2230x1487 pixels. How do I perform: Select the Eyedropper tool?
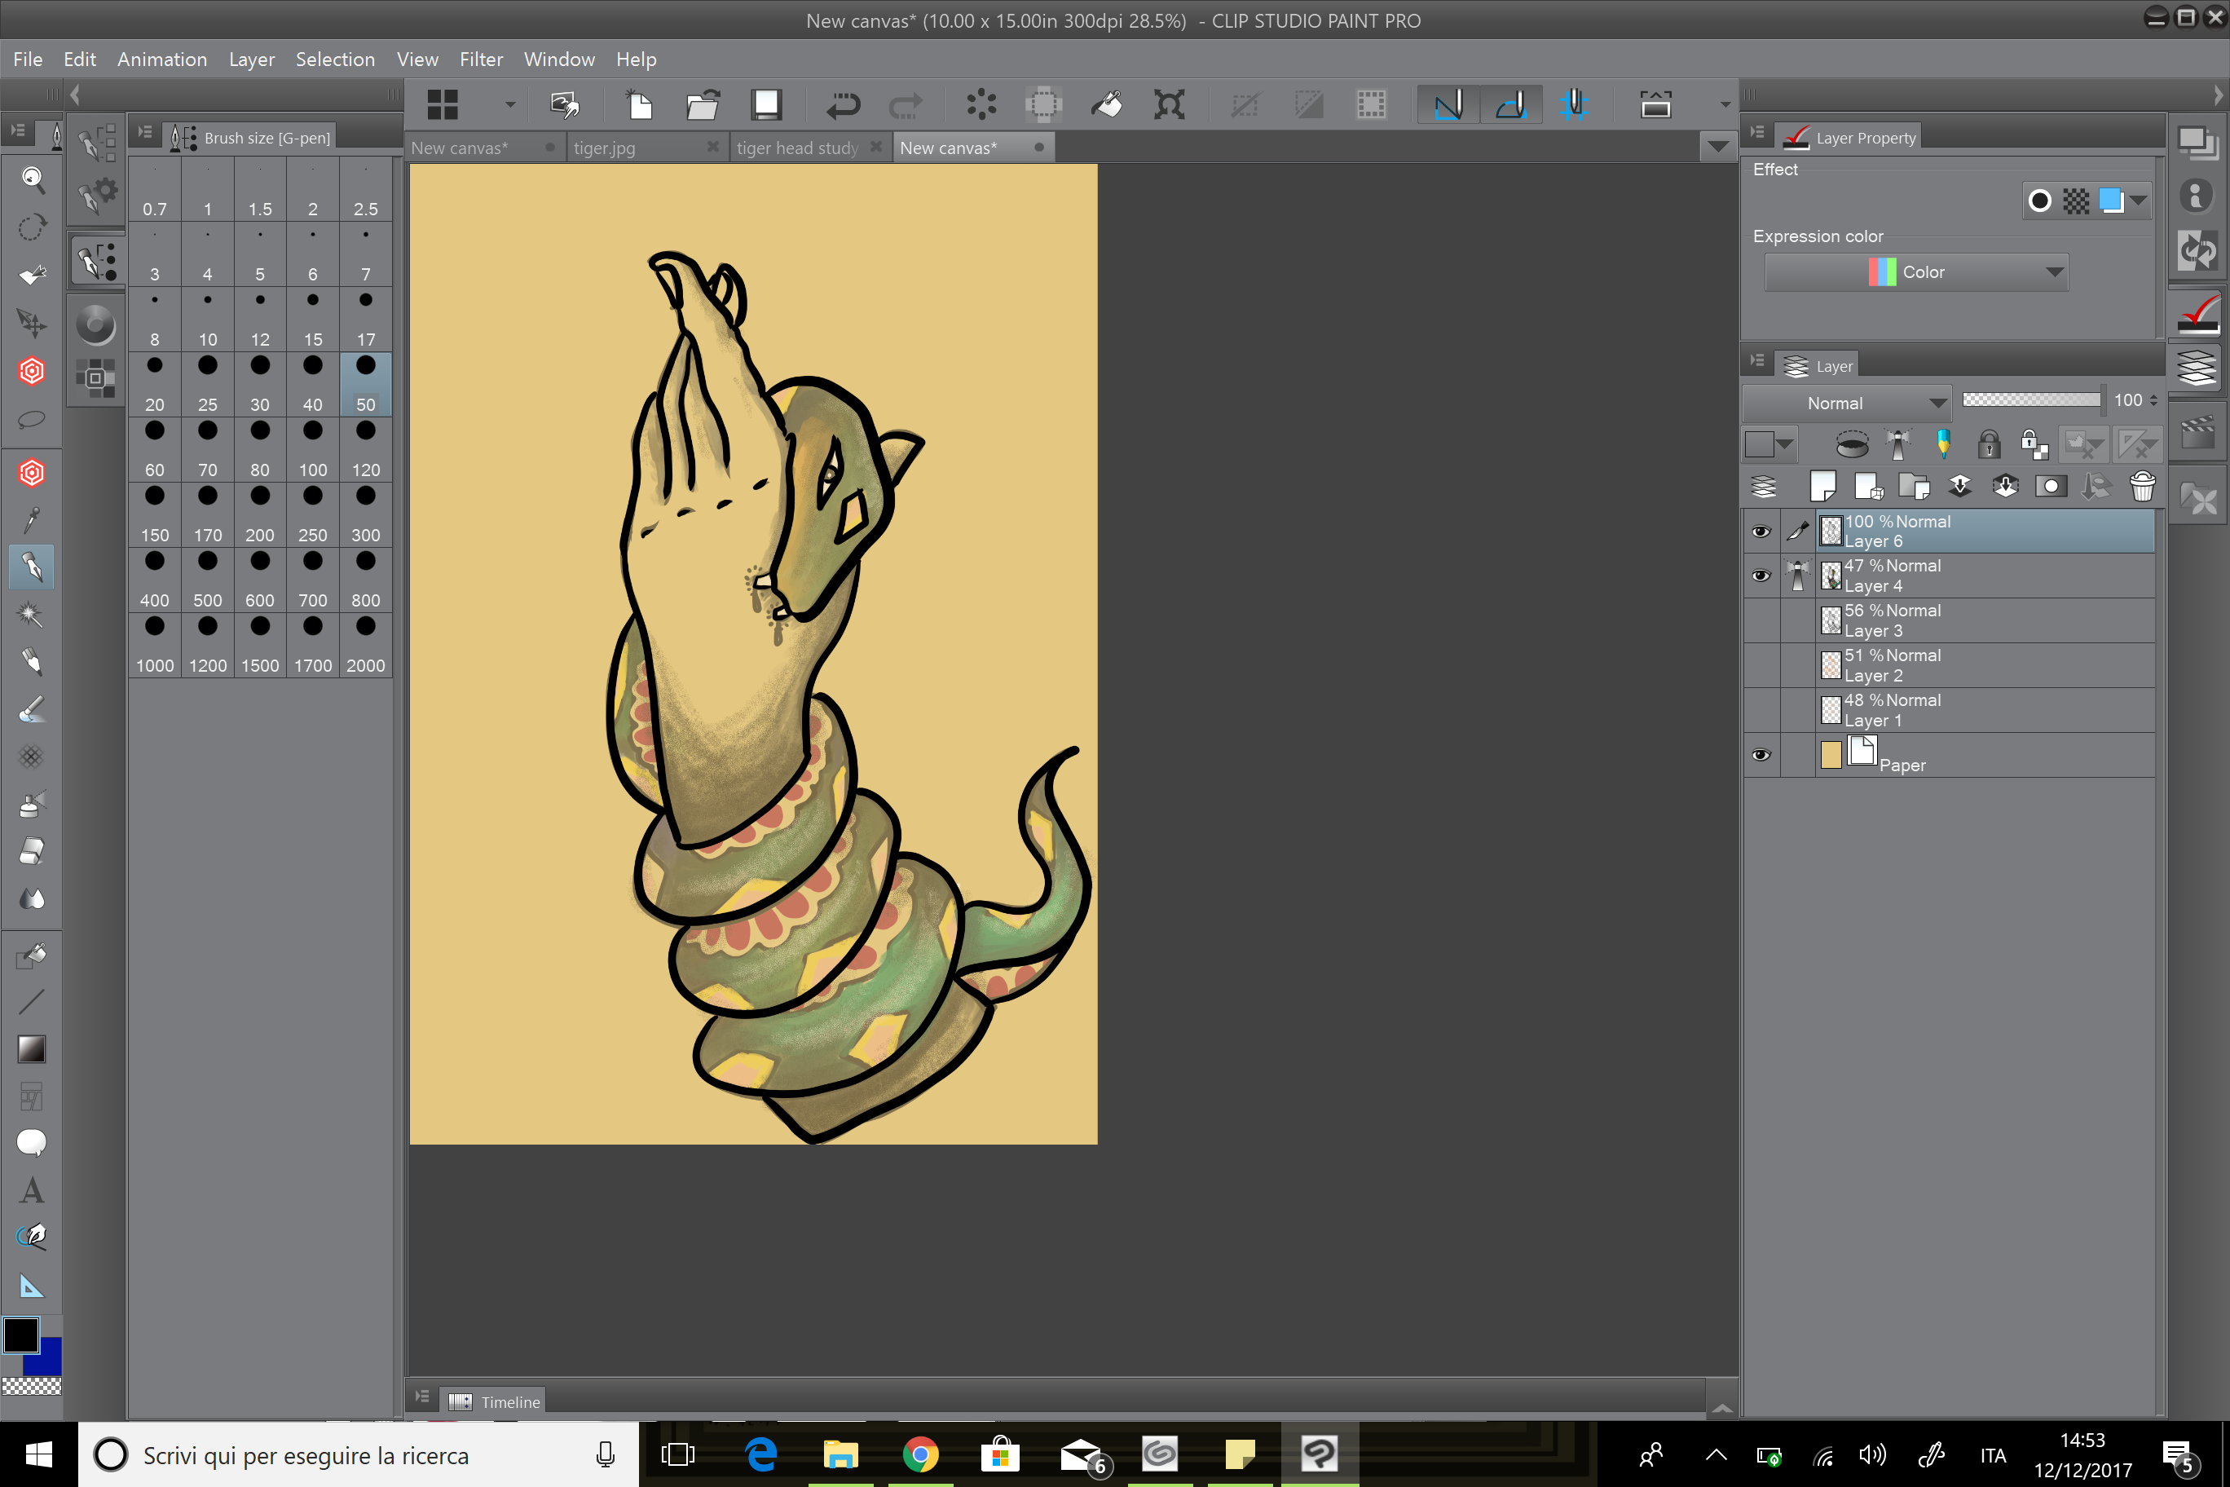pos(31,519)
